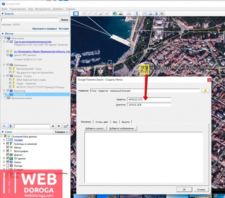Open the Галерея button in layers

61,132
